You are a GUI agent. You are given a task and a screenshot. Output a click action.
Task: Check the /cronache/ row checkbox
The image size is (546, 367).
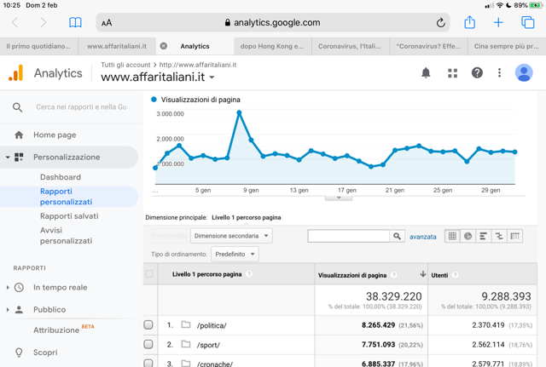(148, 364)
